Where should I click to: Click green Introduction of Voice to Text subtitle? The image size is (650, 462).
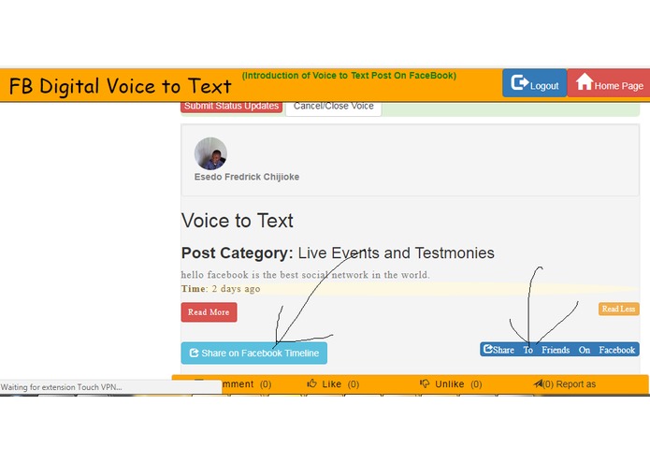pos(349,76)
